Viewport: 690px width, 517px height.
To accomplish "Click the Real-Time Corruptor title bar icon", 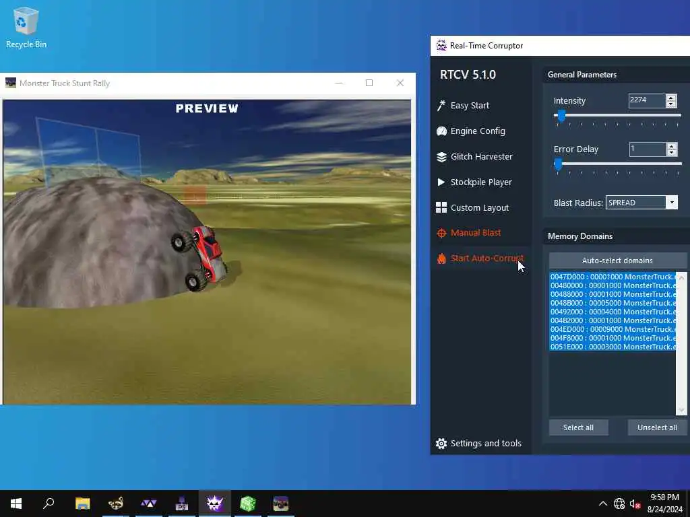I will [x=441, y=45].
